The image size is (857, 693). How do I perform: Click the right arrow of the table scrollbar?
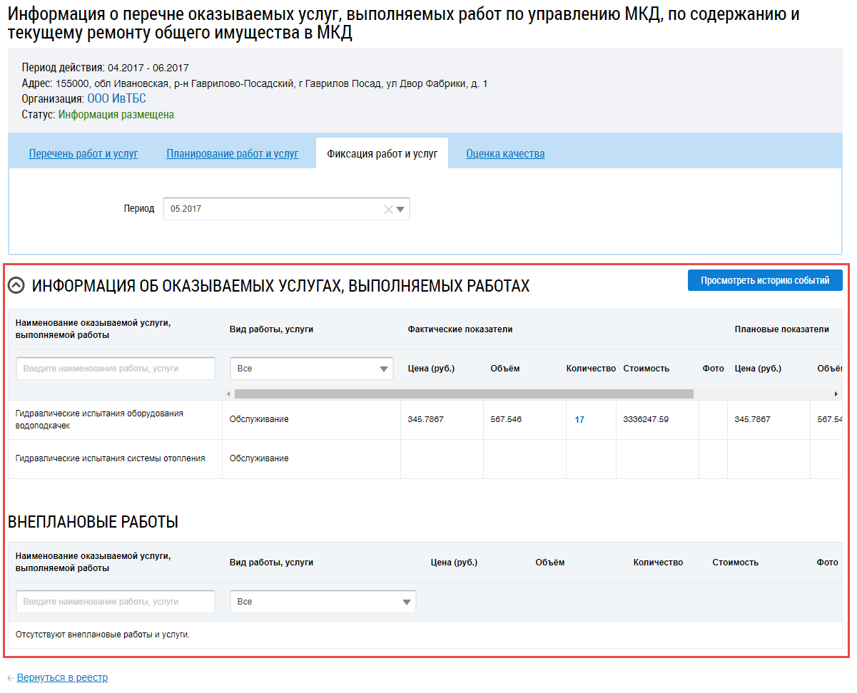click(x=836, y=394)
